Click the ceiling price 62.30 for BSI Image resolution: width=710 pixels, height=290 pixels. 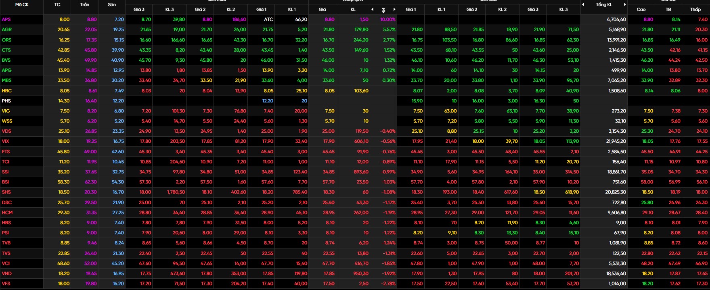91,182
